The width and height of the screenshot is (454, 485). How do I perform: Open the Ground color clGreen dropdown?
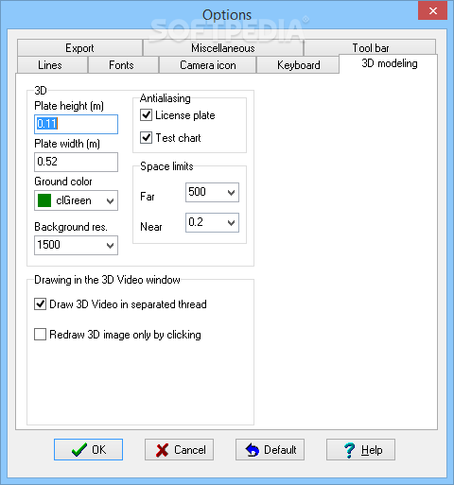coord(110,200)
